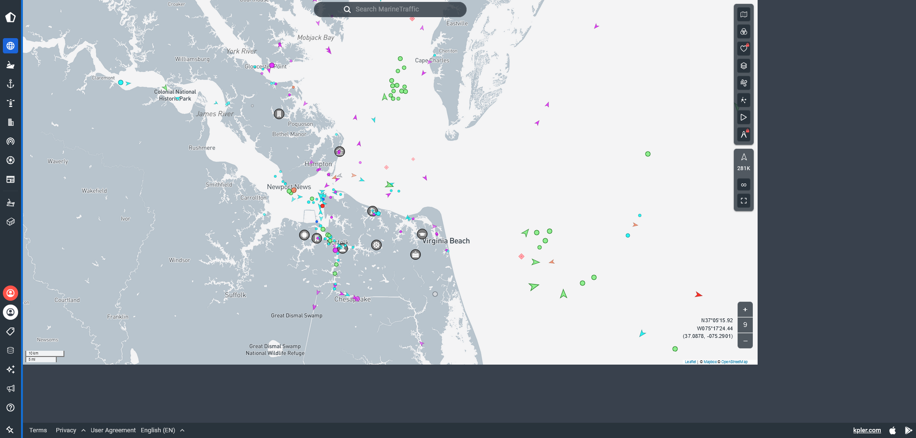This screenshot has width=916, height=438.
Task: Zoom out with the minus button
Action: (x=745, y=341)
